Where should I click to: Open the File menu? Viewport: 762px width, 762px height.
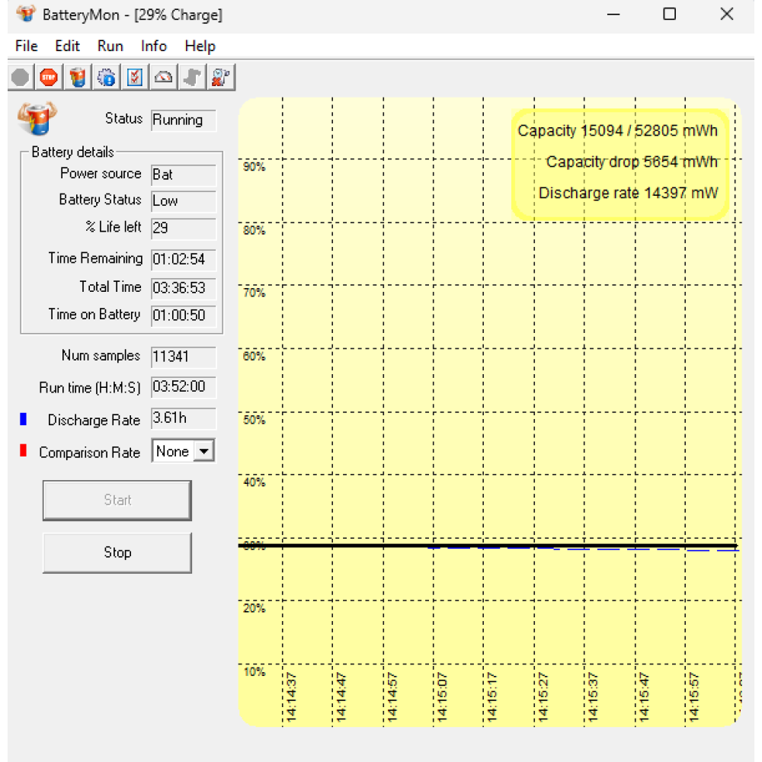pyautogui.click(x=26, y=46)
